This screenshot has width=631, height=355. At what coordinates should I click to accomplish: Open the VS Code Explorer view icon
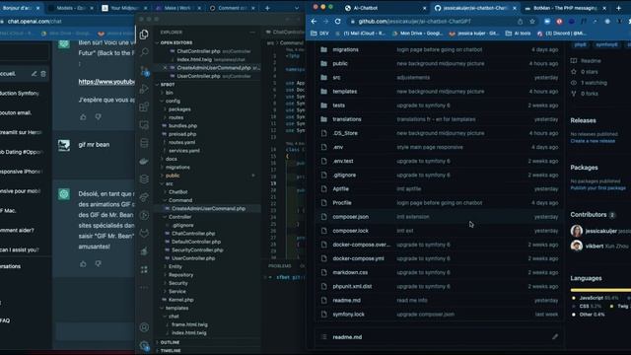[x=144, y=35]
